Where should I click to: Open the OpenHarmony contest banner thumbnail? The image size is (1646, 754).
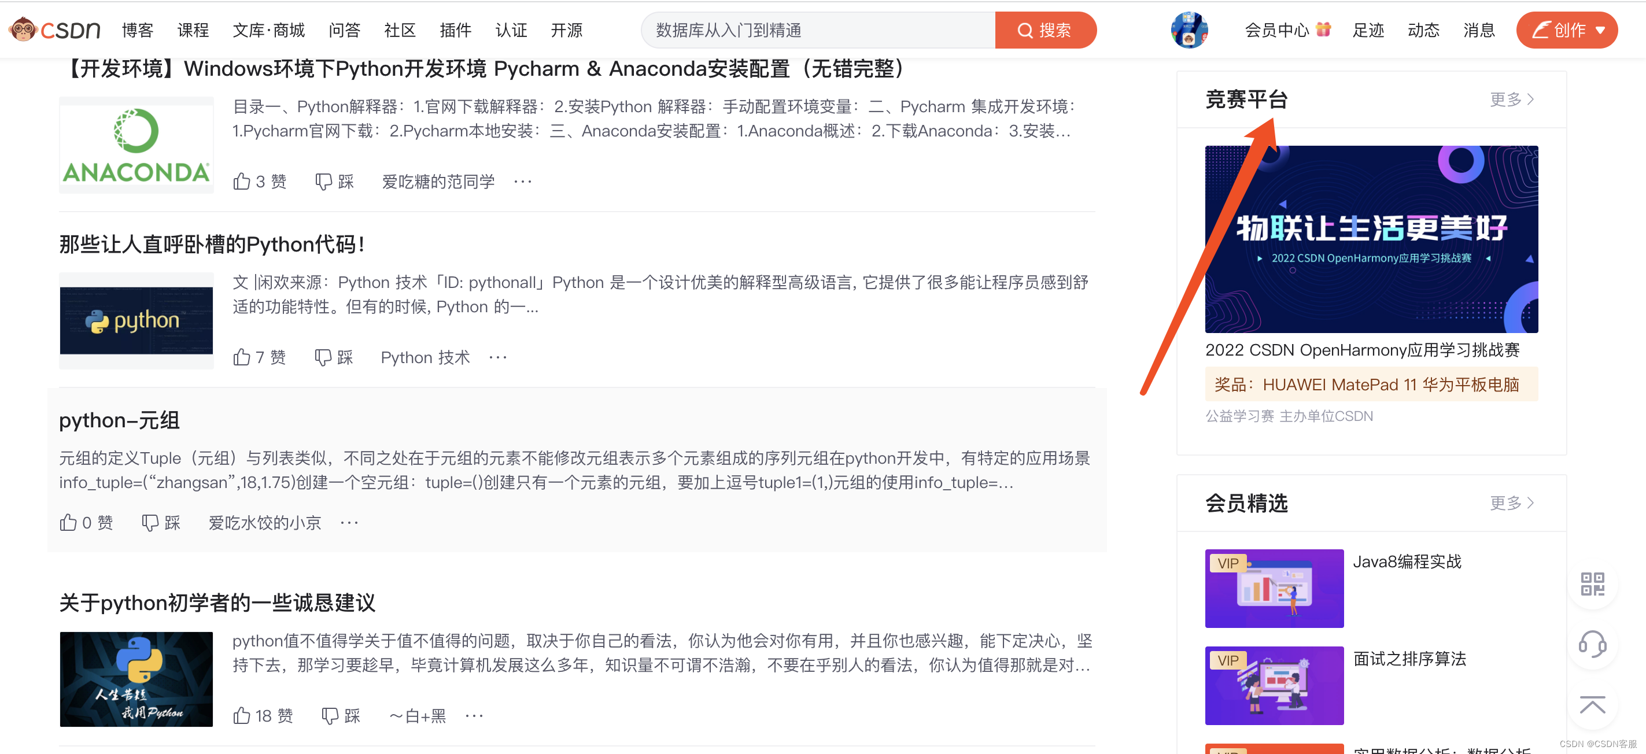coord(1371,238)
